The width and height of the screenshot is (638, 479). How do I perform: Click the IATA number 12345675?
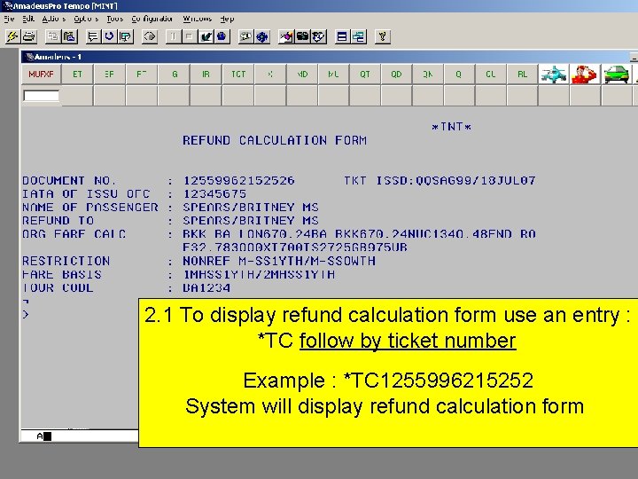pyautogui.click(x=214, y=194)
